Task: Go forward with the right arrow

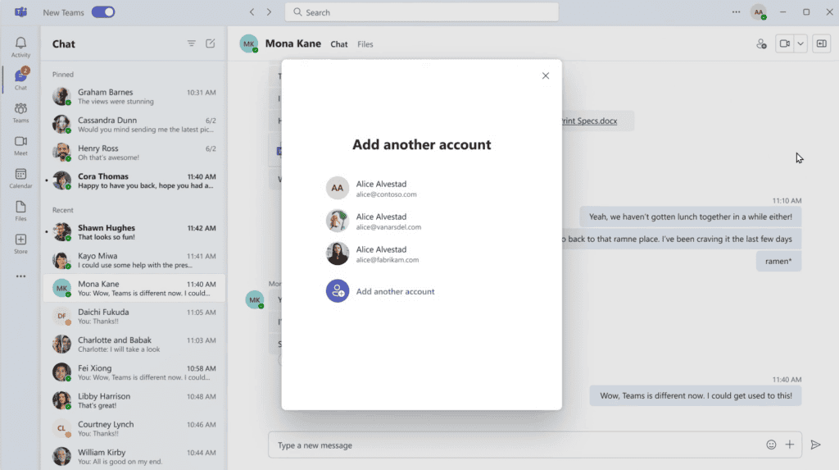Action: click(269, 11)
